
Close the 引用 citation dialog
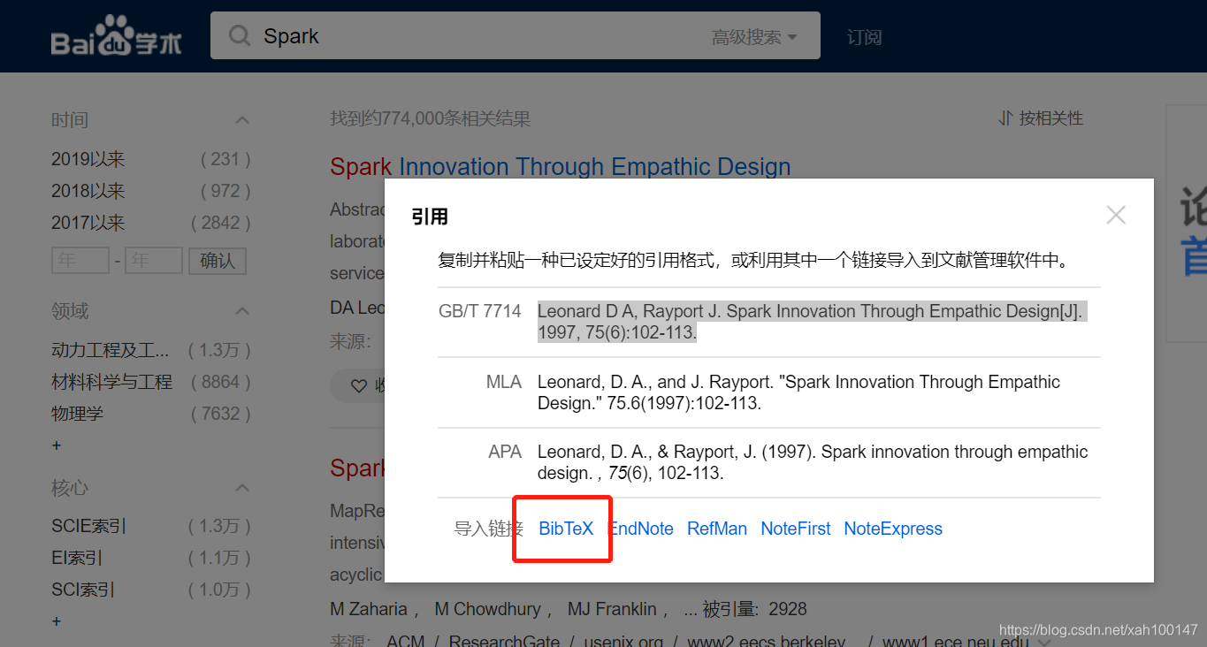[x=1116, y=215]
